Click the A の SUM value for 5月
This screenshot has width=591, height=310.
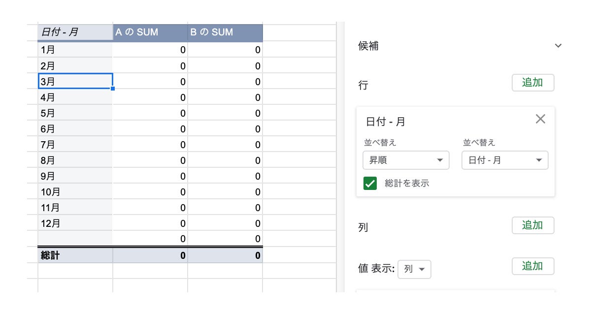(150, 113)
